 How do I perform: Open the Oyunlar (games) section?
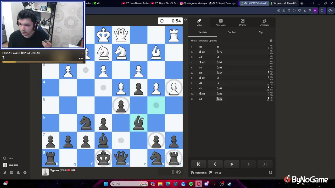243,22
